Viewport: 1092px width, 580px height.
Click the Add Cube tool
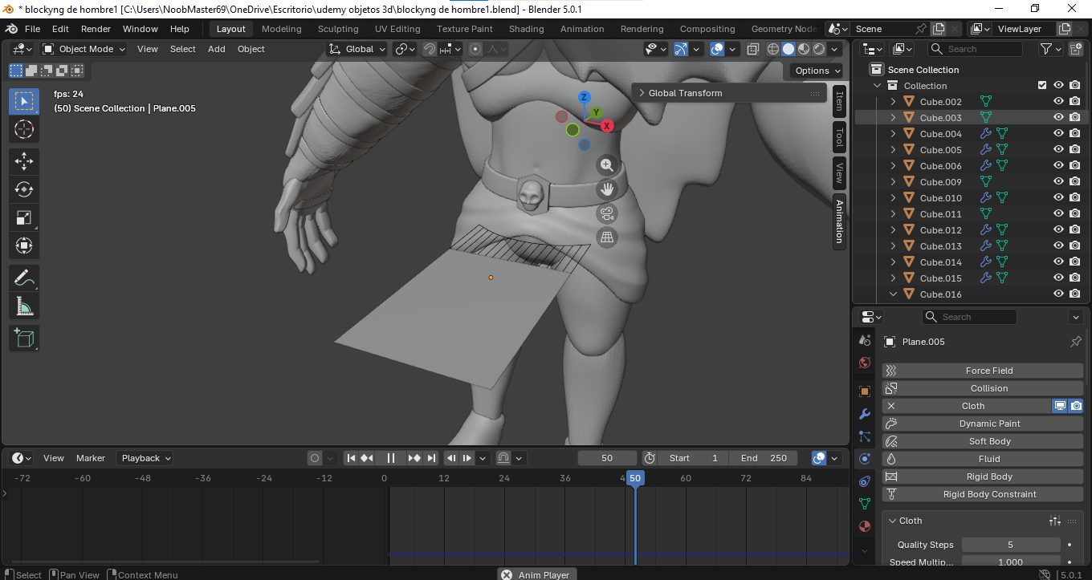pyautogui.click(x=24, y=339)
